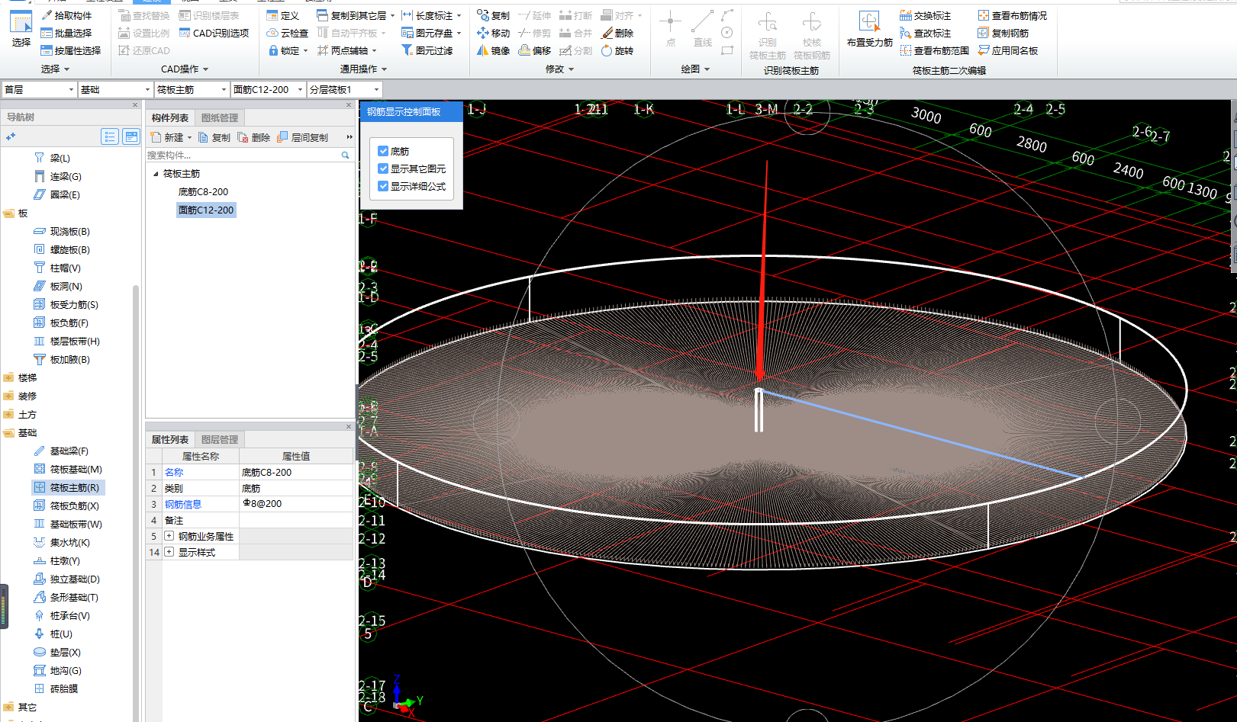Open CAD识别选项 settings

(x=214, y=33)
